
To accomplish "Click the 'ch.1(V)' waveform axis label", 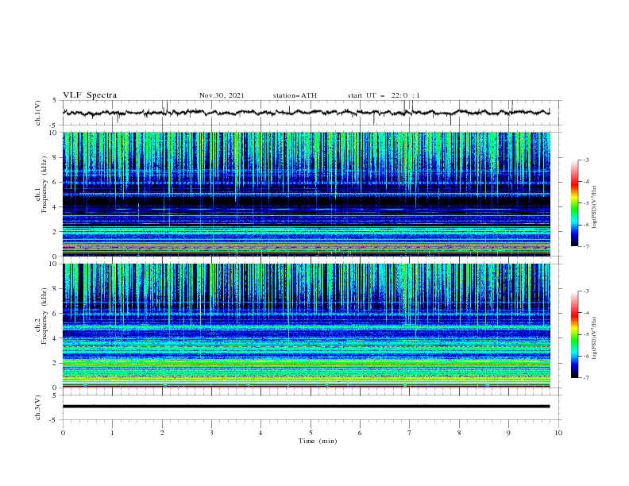I will 38,113.
